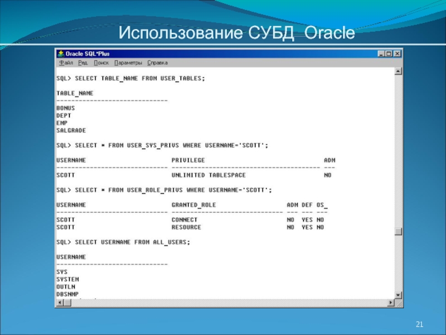Click the PRIVILEGE column header
The image size is (446, 335).
[x=188, y=160]
